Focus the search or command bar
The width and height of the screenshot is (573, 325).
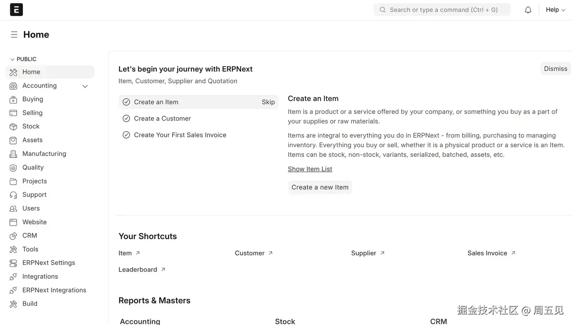[442, 10]
